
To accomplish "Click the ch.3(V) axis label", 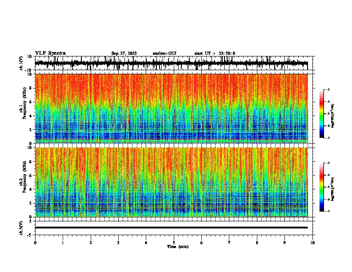I will click(21, 228).
